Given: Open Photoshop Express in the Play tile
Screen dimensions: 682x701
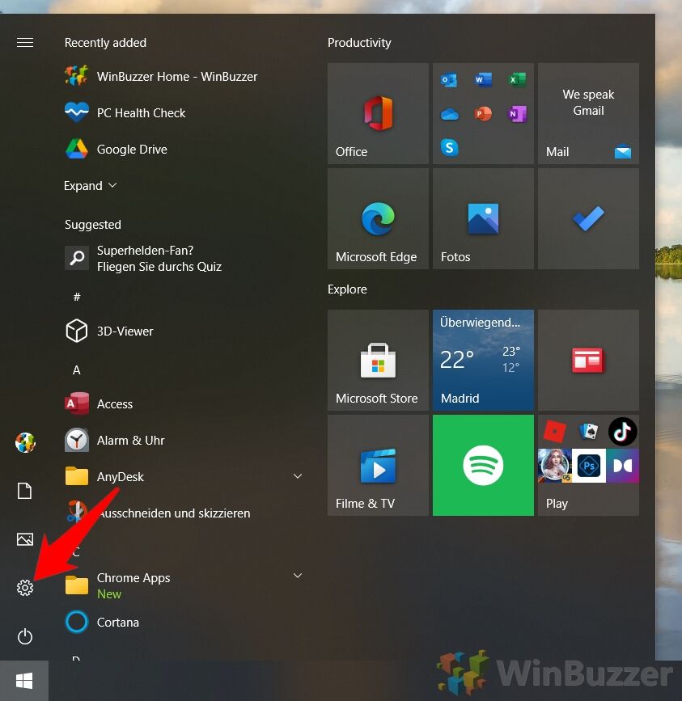Looking at the screenshot, I should tap(588, 466).
